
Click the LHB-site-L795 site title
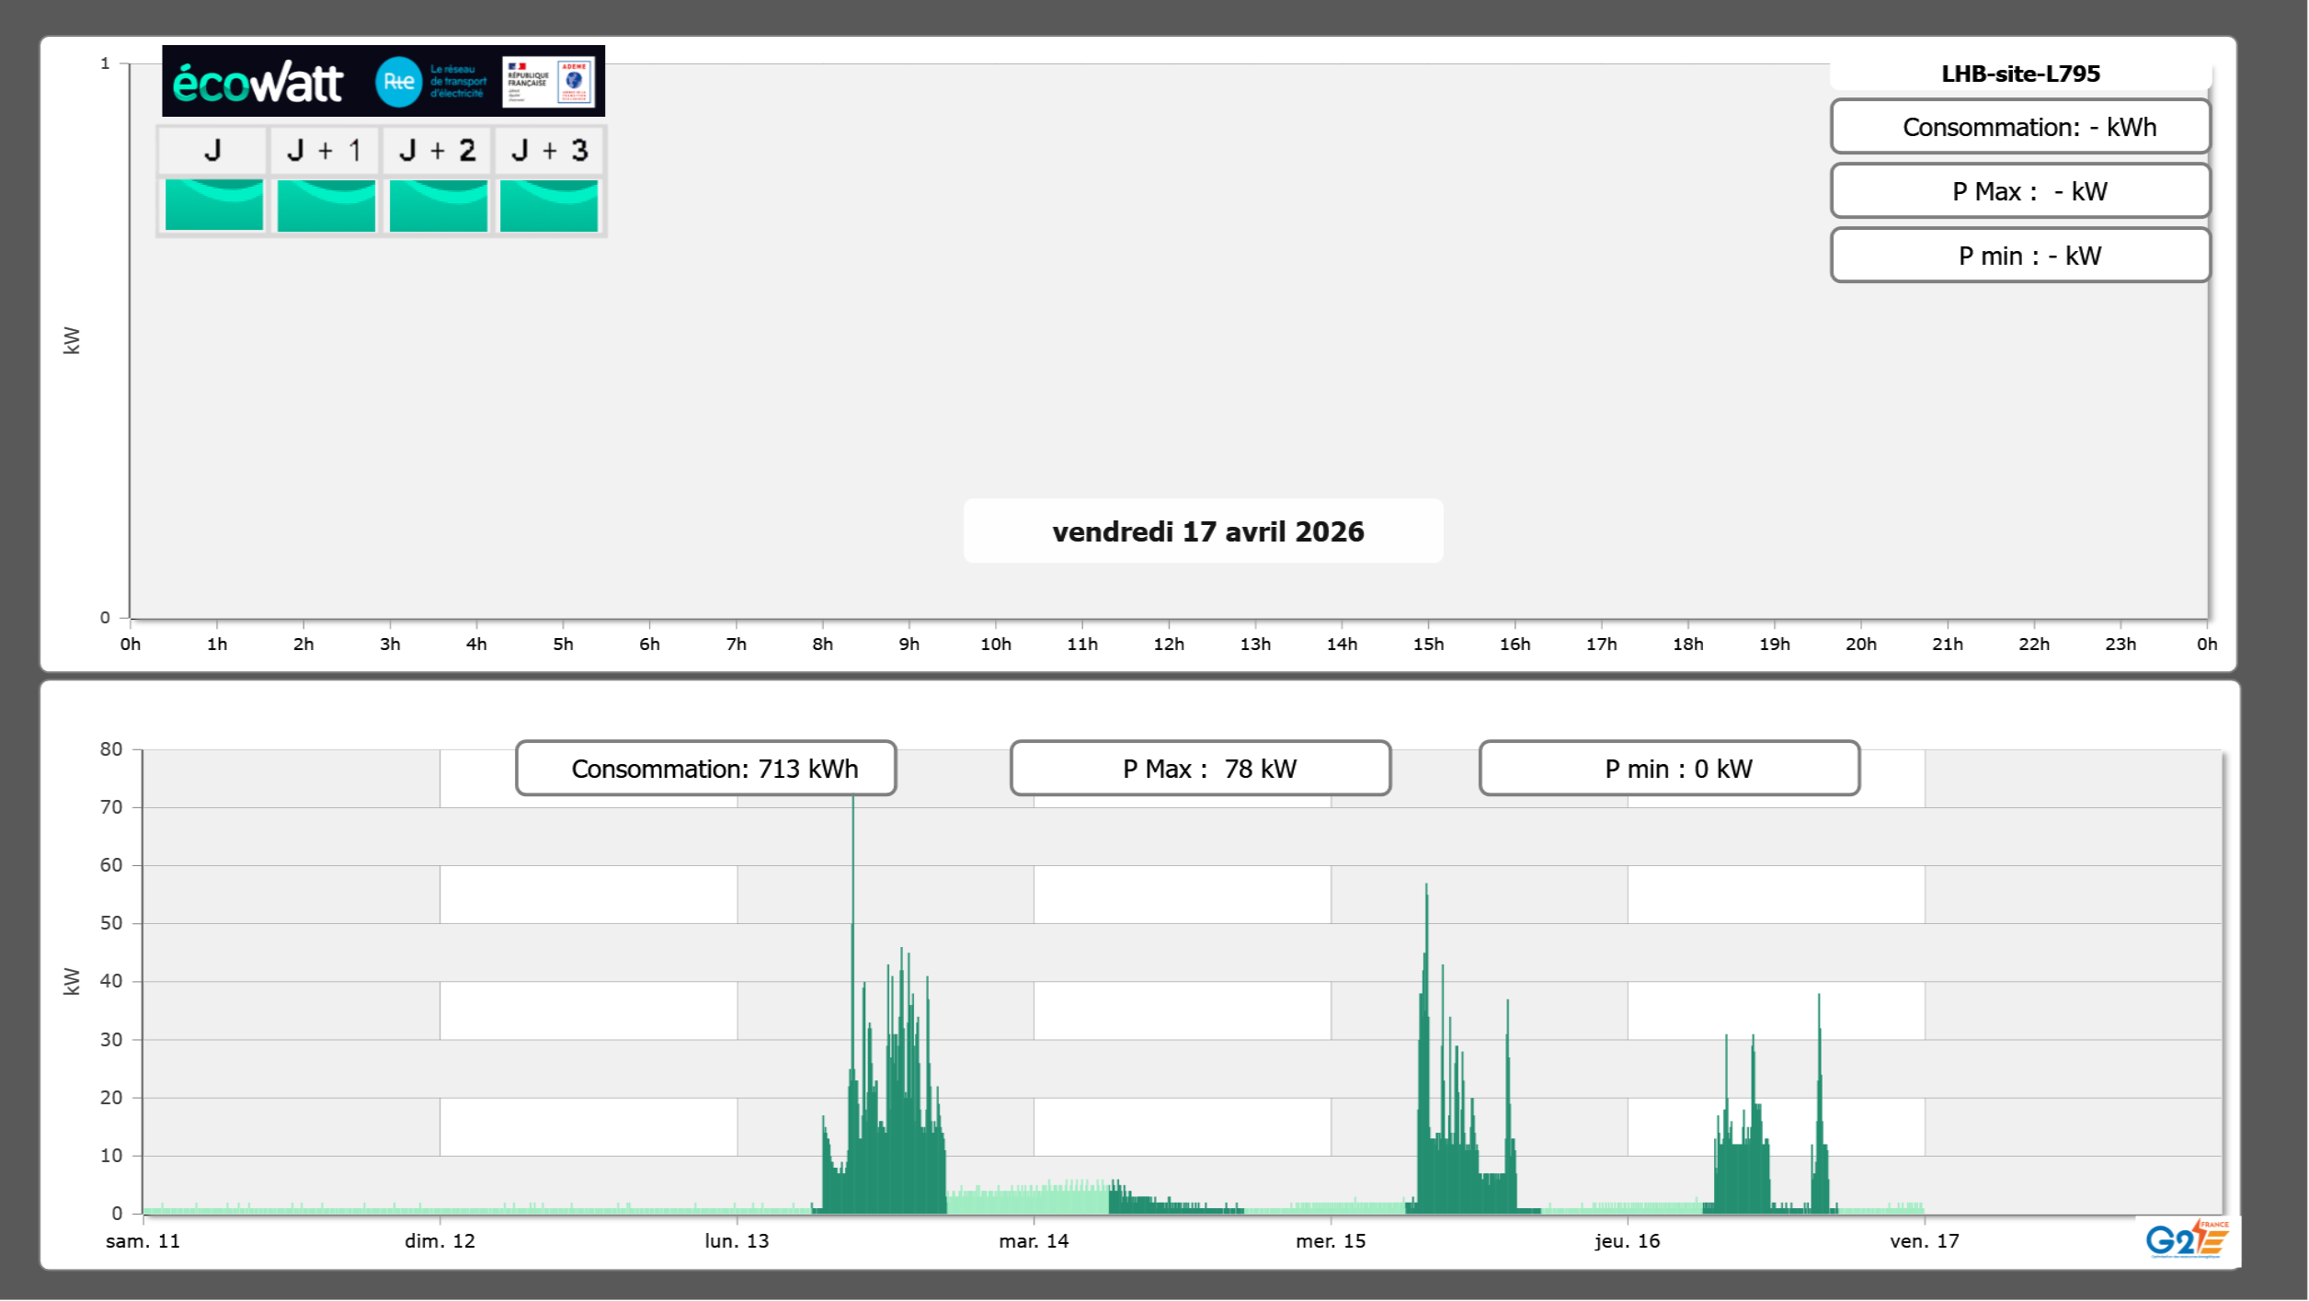click(x=2019, y=74)
